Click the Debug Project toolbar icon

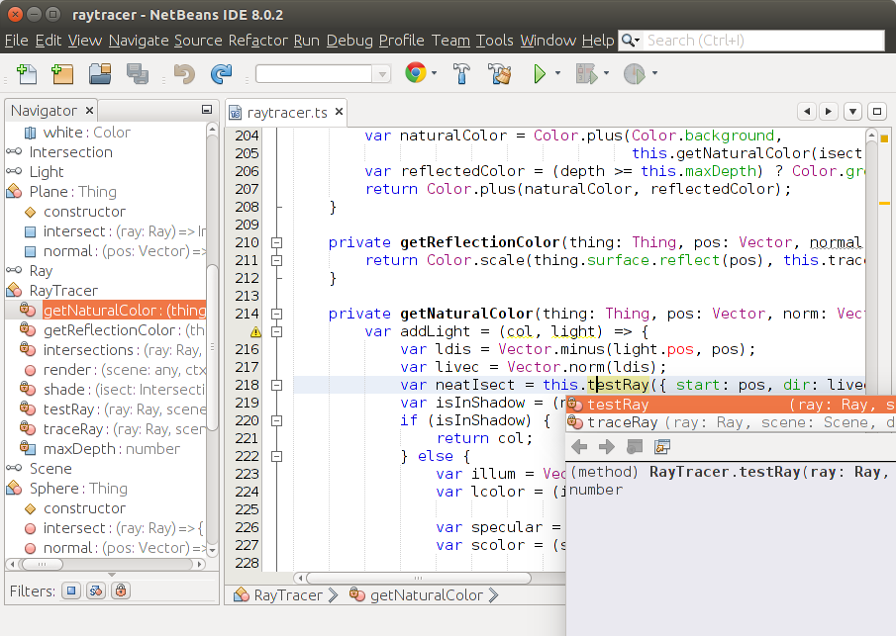(586, 73)
